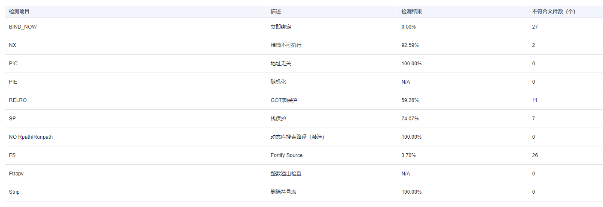The image size is (603, 207).
Task: Select the PIE check item
Action: pyautogui.click(x=13, y=82)
